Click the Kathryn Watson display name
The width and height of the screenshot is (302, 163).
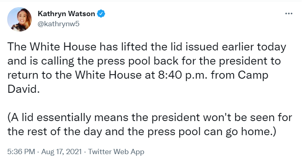pyautogui.click(x=66, y=14)
